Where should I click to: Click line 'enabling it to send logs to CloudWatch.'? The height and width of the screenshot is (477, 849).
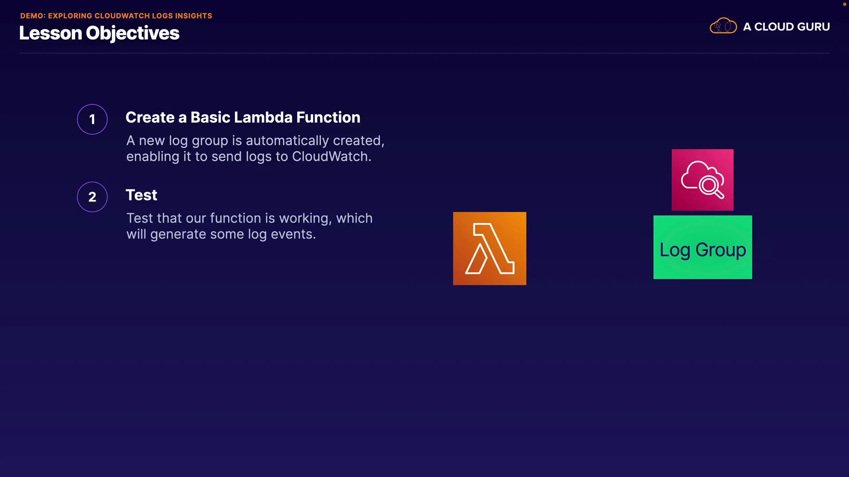[249, 157]
